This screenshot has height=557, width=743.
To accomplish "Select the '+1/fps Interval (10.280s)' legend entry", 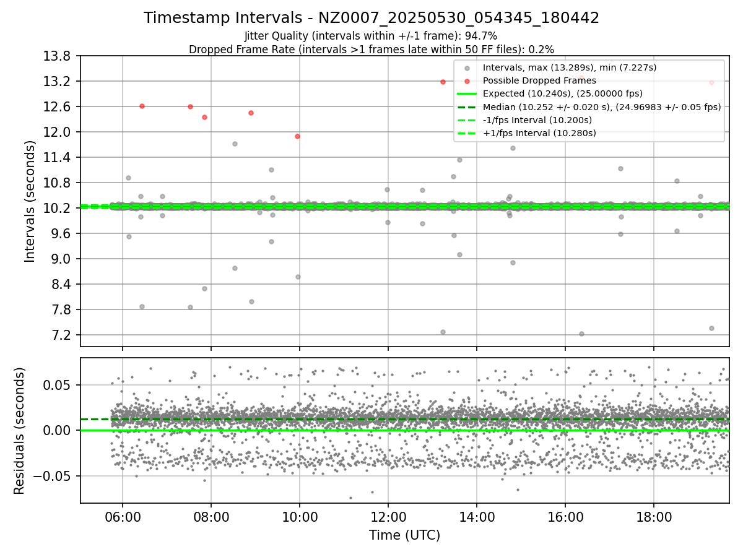I will pyautogui.click(x=539, y=132).
